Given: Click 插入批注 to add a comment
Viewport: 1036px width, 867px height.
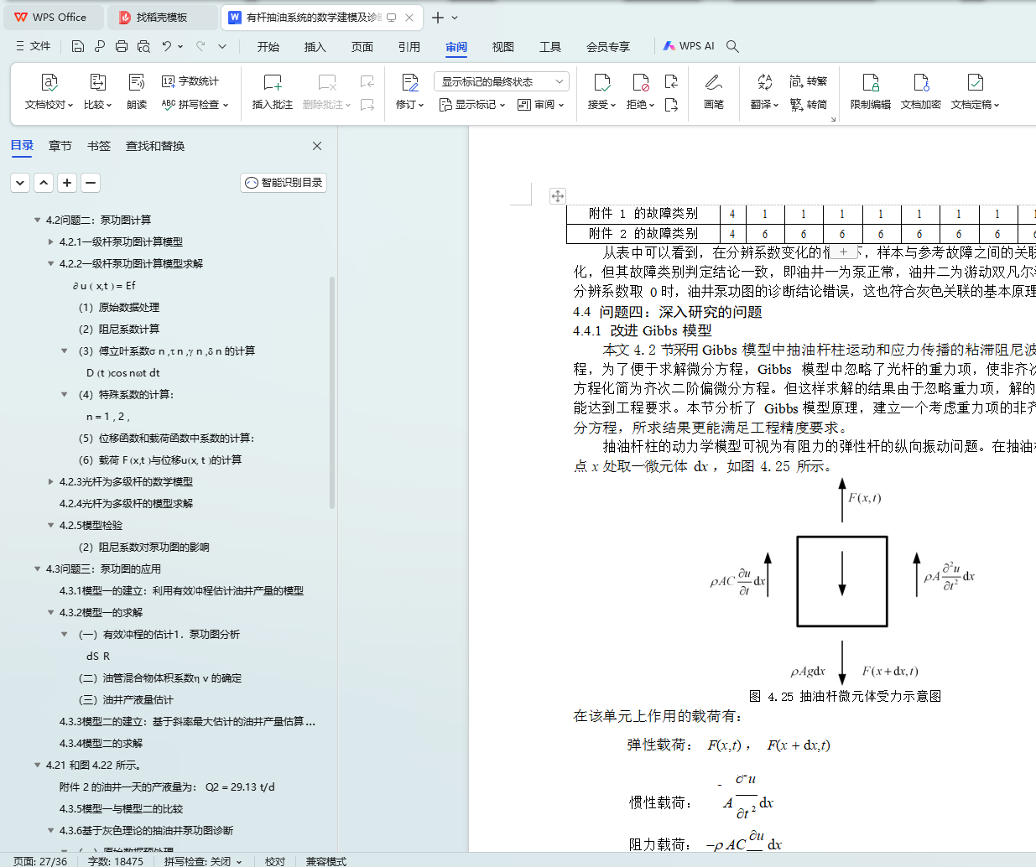Looking at the screenshot, I should click(x=273, y=91).
